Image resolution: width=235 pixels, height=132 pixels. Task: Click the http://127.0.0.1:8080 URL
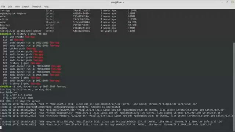17,95
